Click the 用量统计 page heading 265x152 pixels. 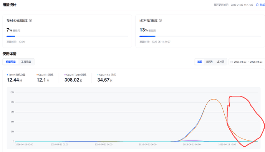coord(10,5)
